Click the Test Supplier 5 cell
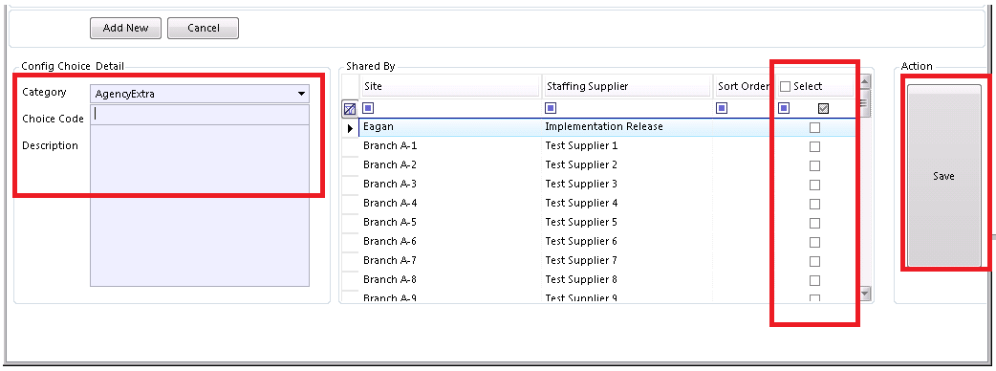The height and width of the screenshot is (371, 996). 627,223
